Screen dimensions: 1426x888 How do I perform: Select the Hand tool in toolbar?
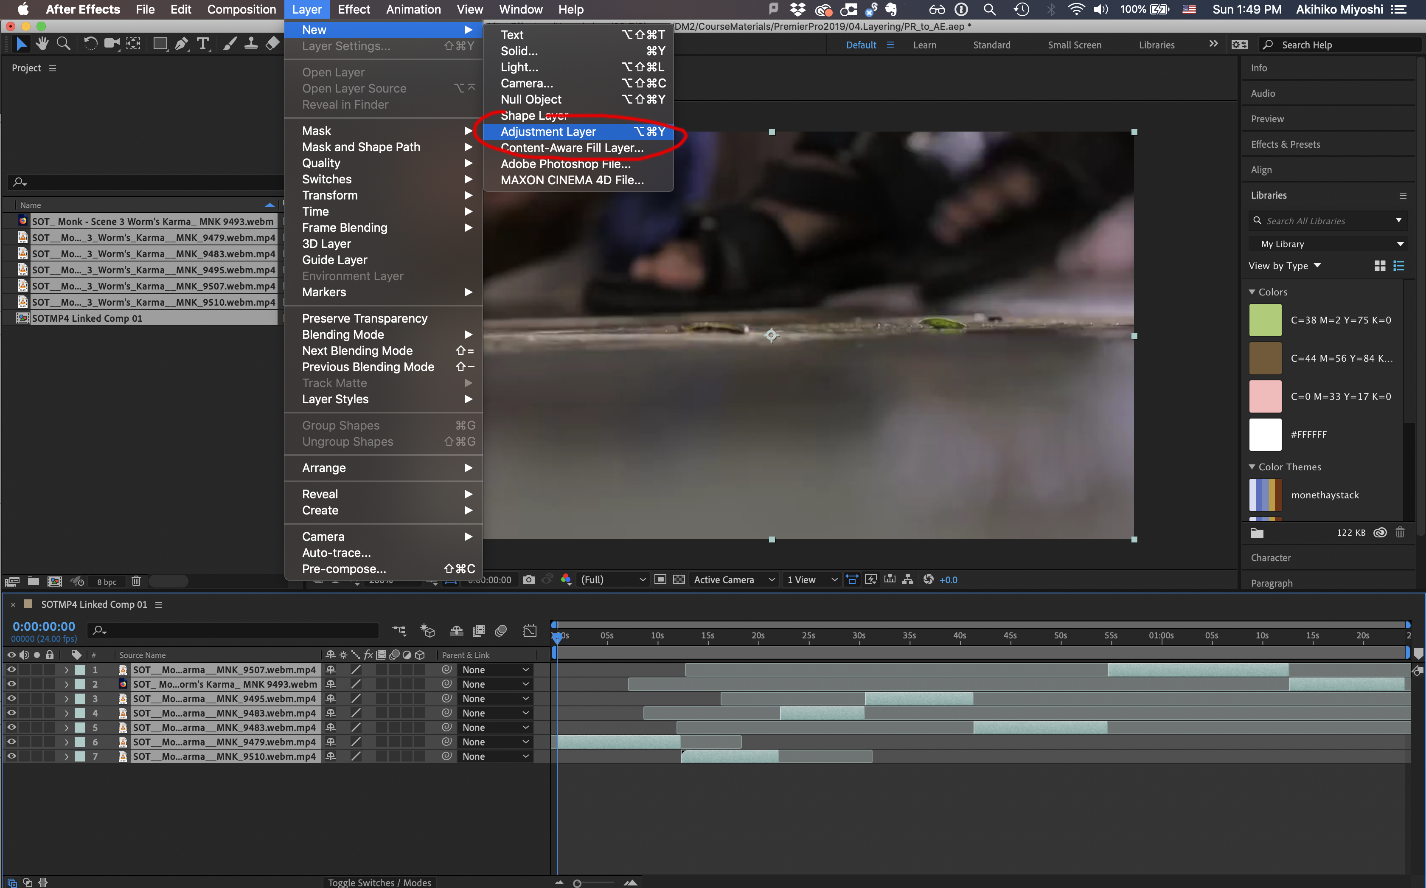pyautogui.click(x=42, y=44)
